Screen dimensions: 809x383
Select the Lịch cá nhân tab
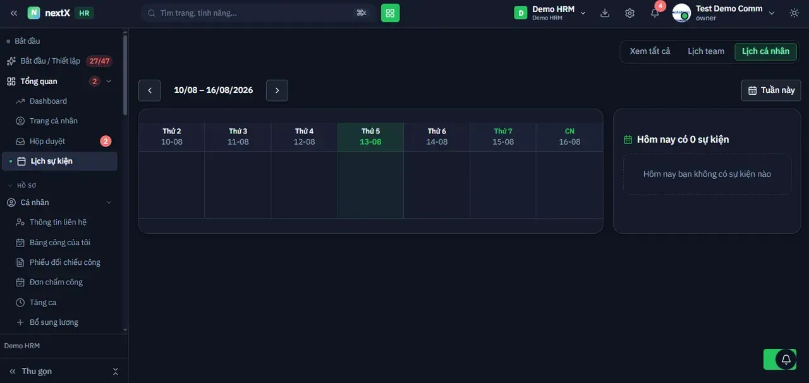pyautogui.click(x=765, y=51)
